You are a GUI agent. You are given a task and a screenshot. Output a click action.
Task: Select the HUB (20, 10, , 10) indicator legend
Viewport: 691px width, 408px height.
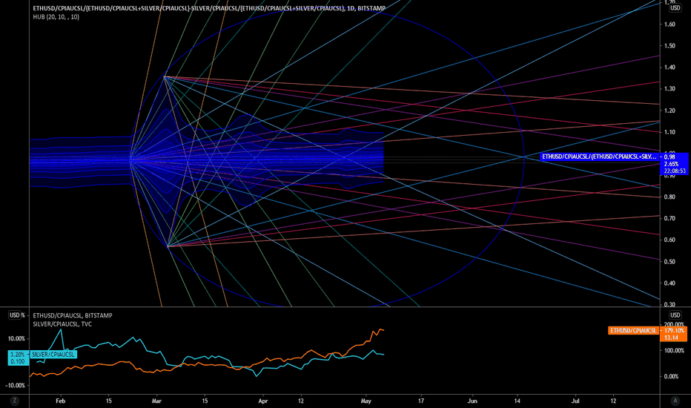pyautogui.click(x=56, y=17)
